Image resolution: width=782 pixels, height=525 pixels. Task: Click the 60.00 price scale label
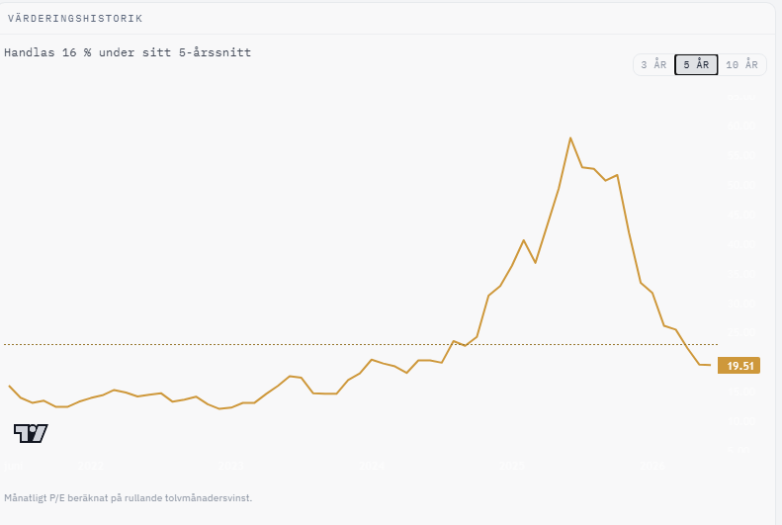coord(741,126)
